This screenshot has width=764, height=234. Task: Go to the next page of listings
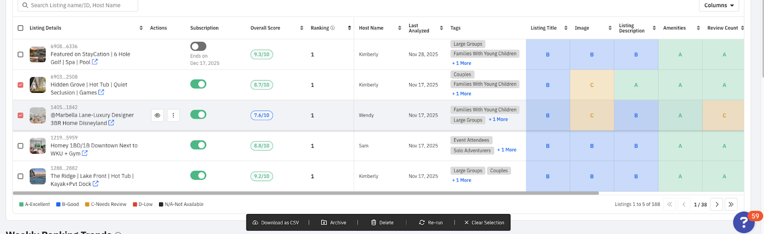click(717, 204)
